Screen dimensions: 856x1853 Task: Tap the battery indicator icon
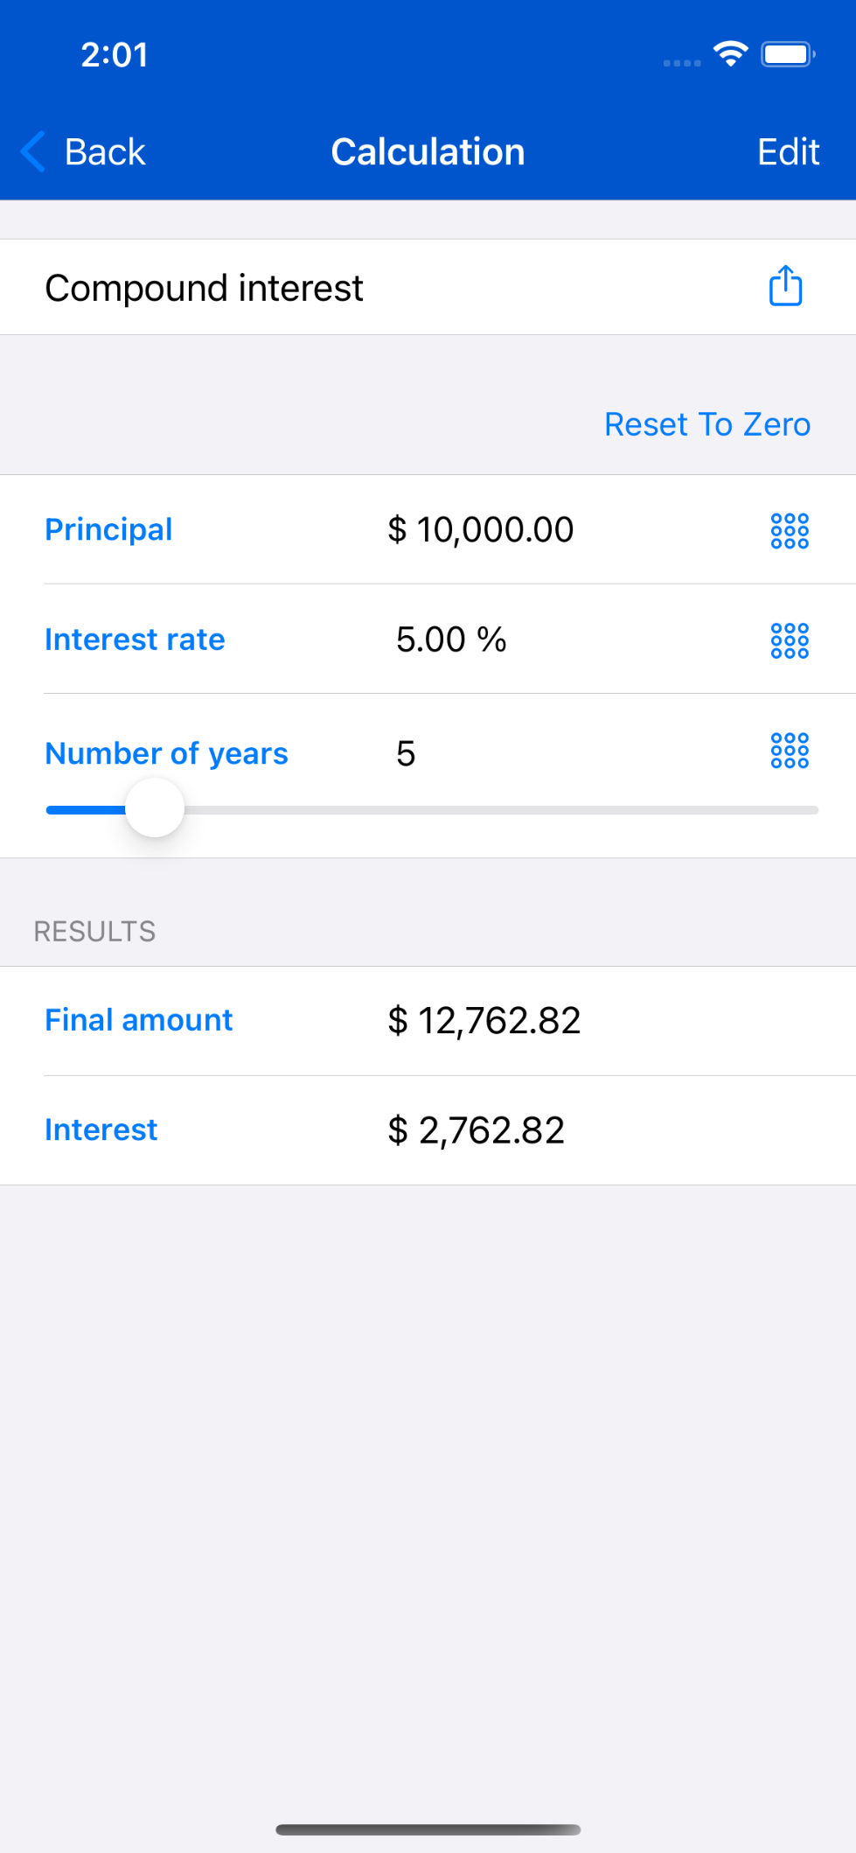coord(787,54)
